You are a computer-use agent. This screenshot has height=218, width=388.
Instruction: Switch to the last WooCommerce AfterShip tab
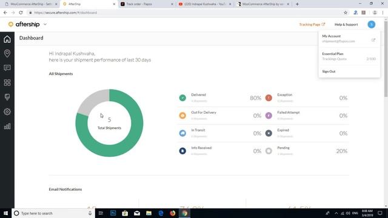click(263, 4)
